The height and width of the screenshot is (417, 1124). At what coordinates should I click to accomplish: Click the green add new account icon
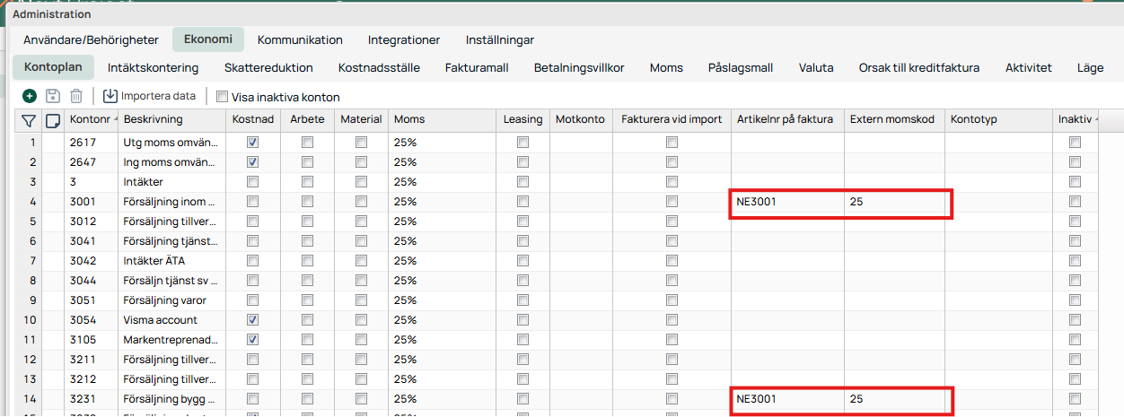point(30,96)
